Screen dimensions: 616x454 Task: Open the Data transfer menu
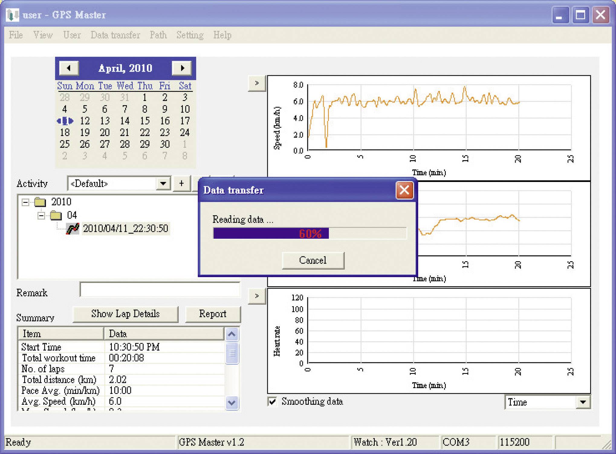tap(115, 35)
